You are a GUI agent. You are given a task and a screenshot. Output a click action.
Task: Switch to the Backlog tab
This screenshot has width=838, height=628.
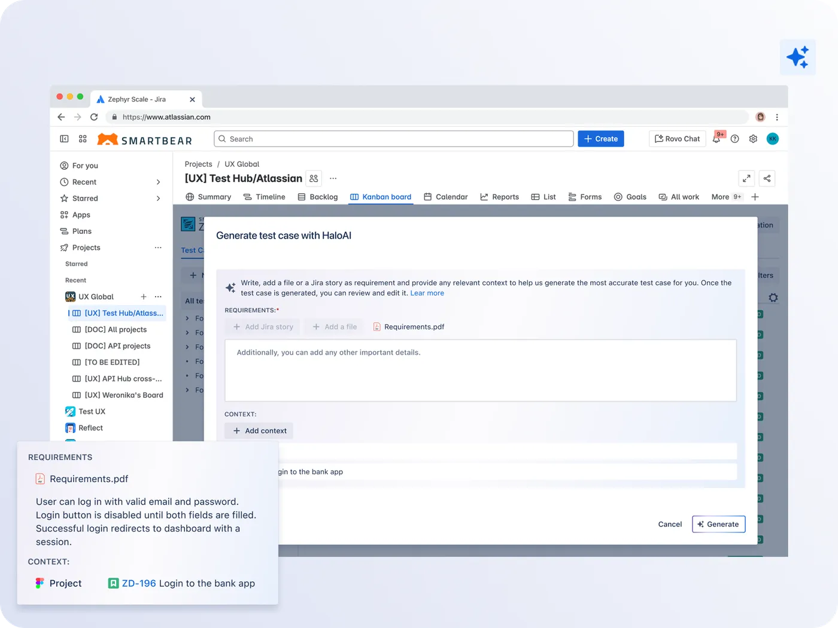(x=318, y=197)
